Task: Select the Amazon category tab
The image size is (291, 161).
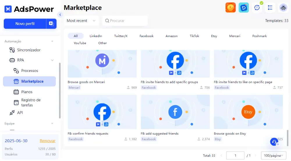Action: [x=171, y=36]
